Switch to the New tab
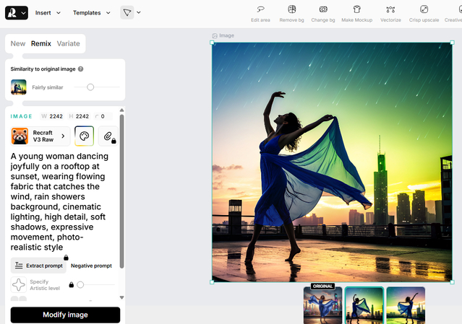The width and height of the screenshot is (462, 324). (x=18, y=43)
